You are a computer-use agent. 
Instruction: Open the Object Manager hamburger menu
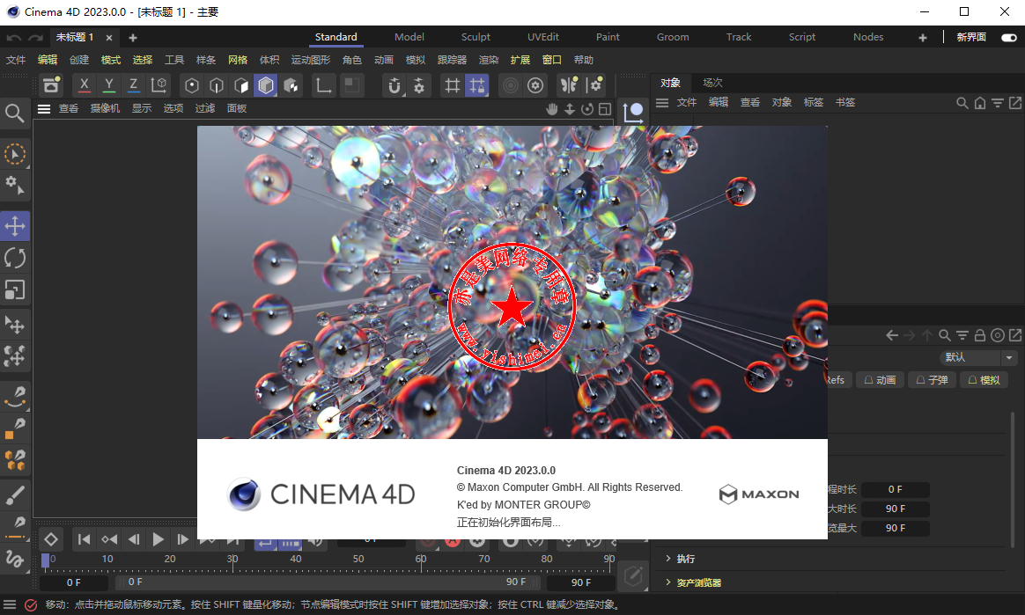click(662, 102)
